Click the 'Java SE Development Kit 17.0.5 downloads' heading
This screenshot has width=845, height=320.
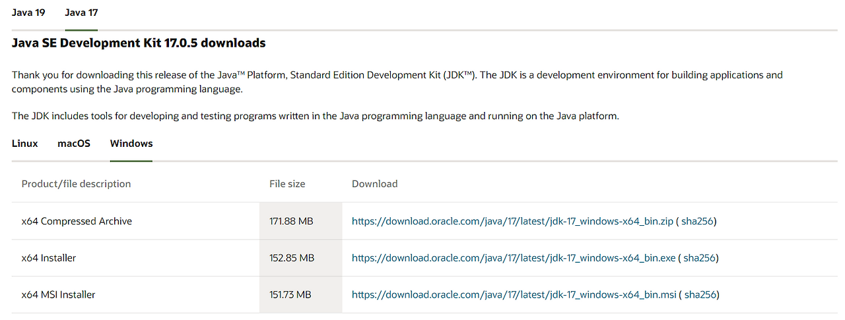[x=139, y=43]
